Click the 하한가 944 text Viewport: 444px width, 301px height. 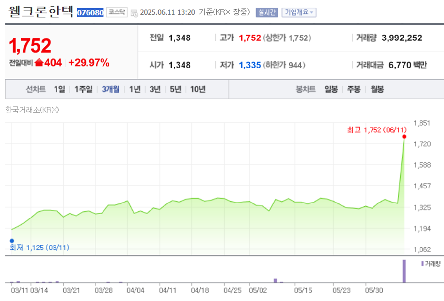284,65
